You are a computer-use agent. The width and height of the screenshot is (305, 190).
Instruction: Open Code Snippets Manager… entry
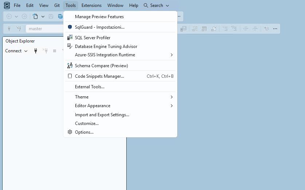120,76
